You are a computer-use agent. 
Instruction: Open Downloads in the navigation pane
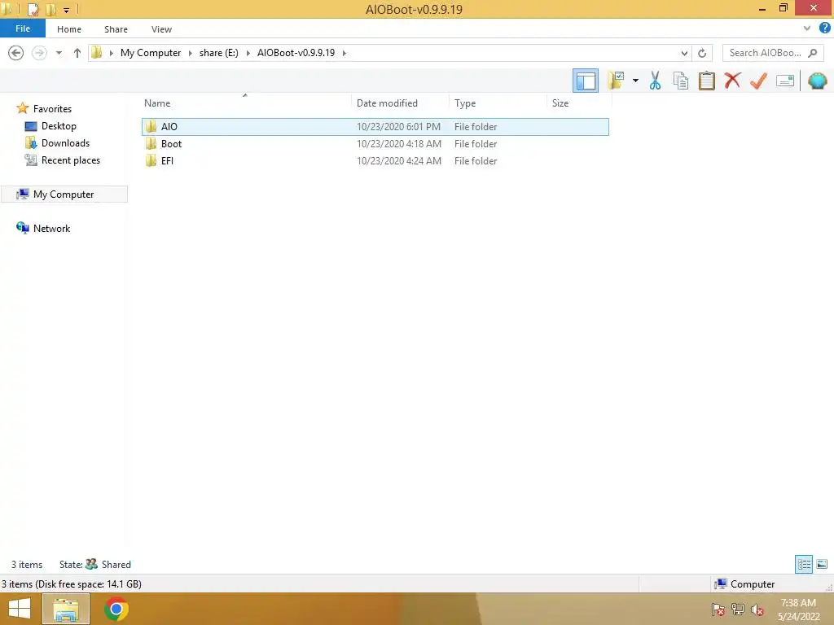coord(65,143)
